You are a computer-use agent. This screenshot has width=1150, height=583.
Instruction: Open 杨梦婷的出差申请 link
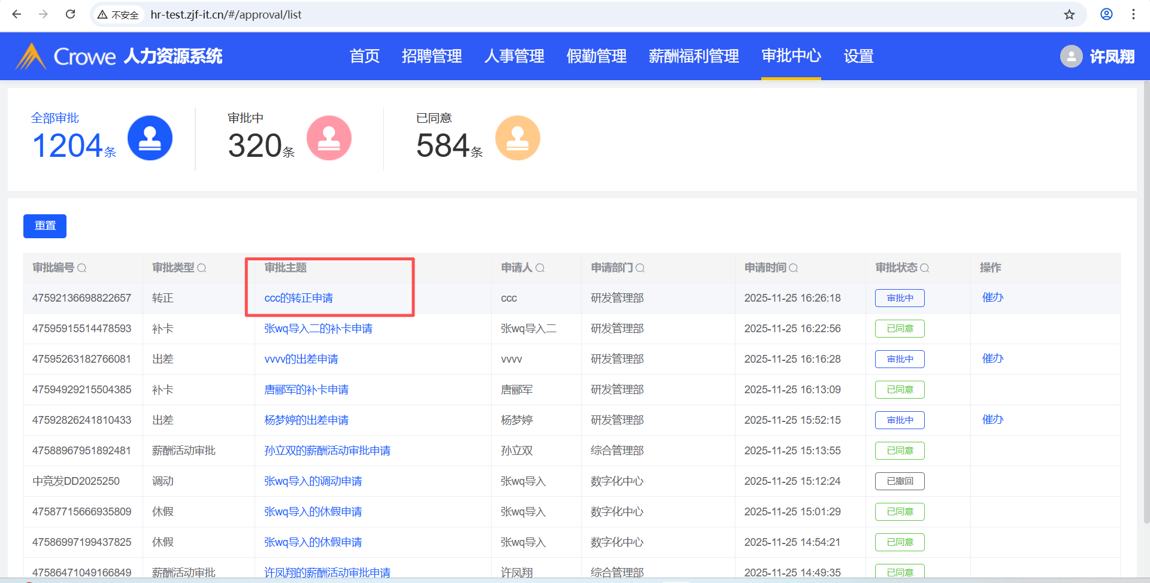pyautogui.click(x=306, y=420)
